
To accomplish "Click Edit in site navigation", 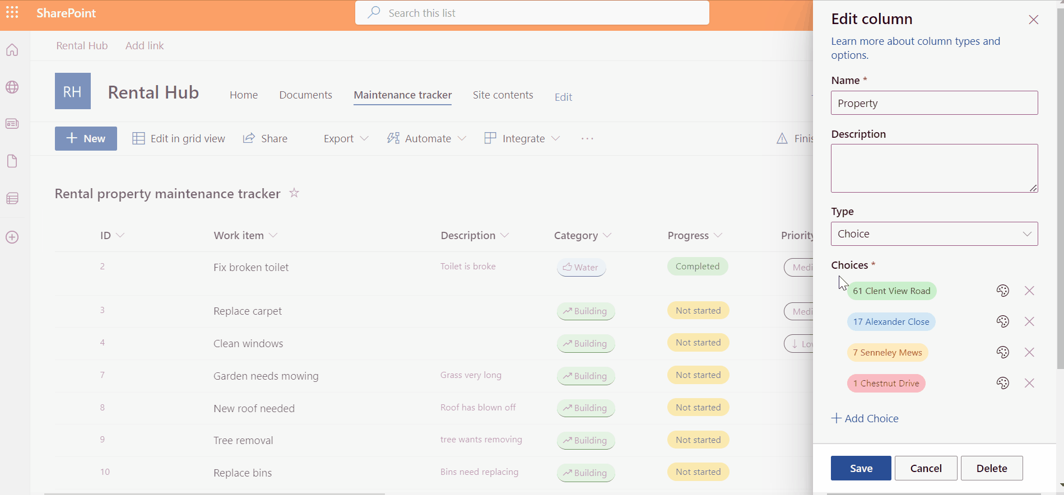I will coord(563,97).
